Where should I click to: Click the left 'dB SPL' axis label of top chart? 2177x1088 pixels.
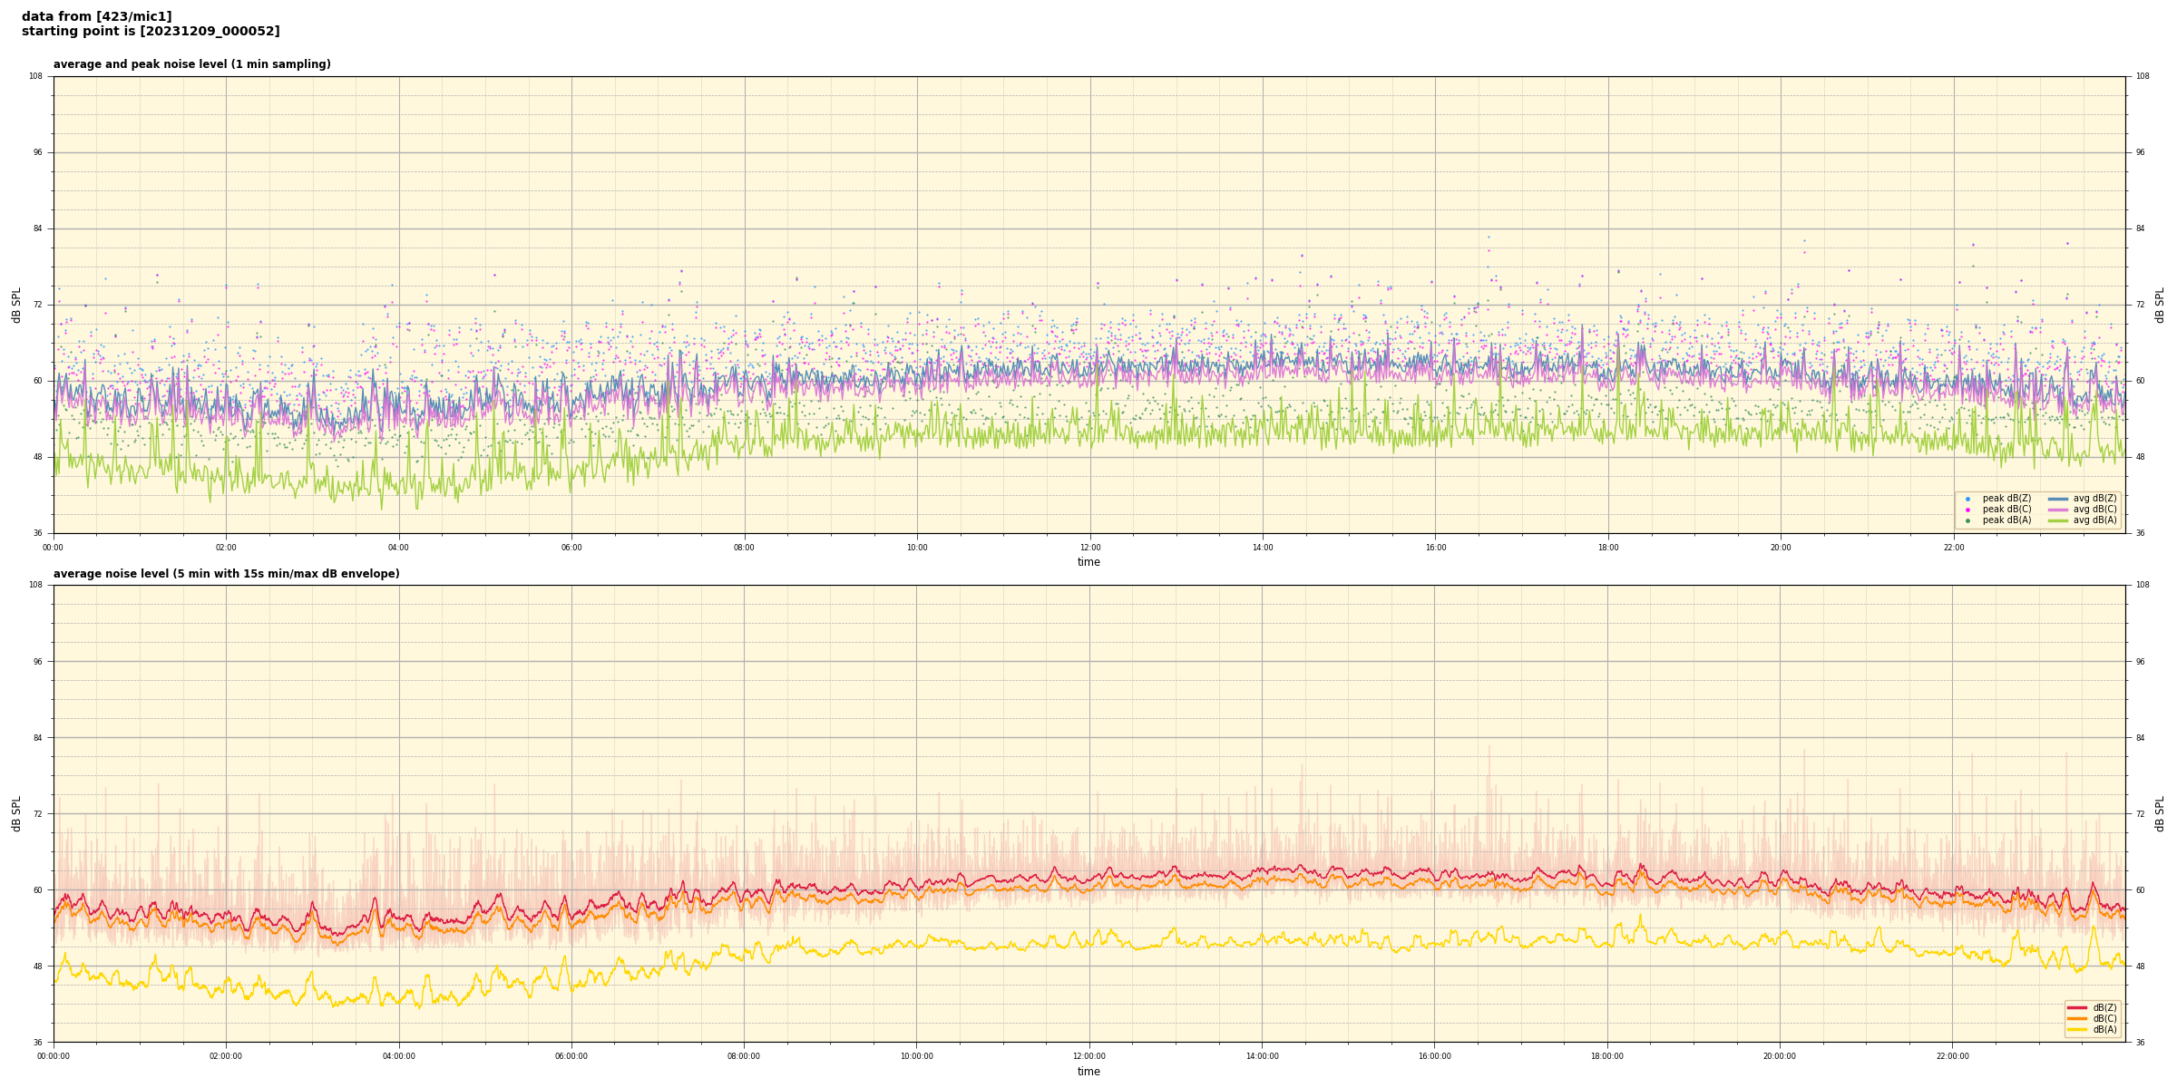coord(16,305)
